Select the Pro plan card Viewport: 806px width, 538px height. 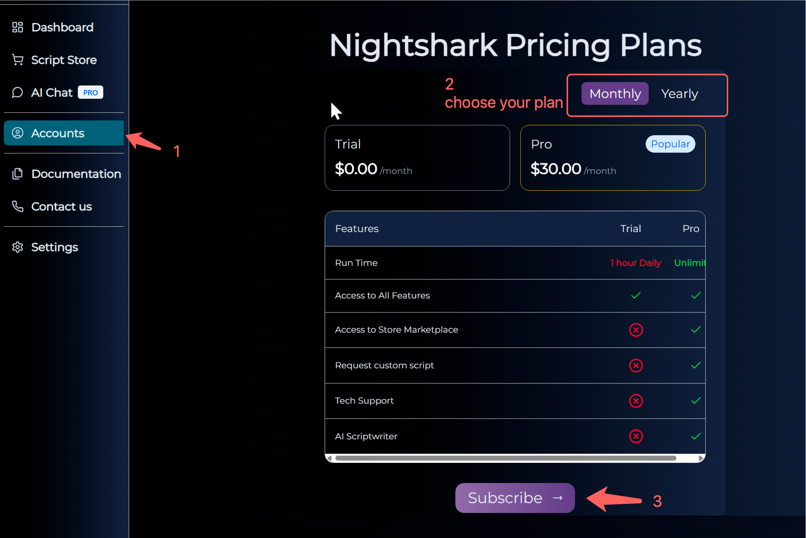(x=613, y=158)
